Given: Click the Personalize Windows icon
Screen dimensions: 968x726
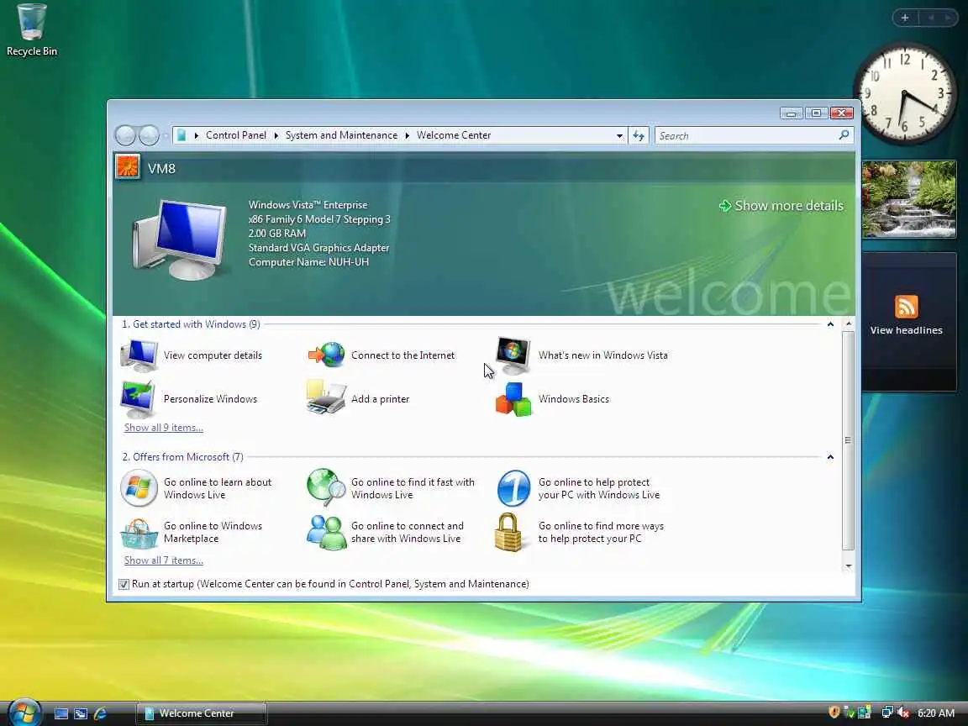Looking at the screenshot, I should point(139,399).
